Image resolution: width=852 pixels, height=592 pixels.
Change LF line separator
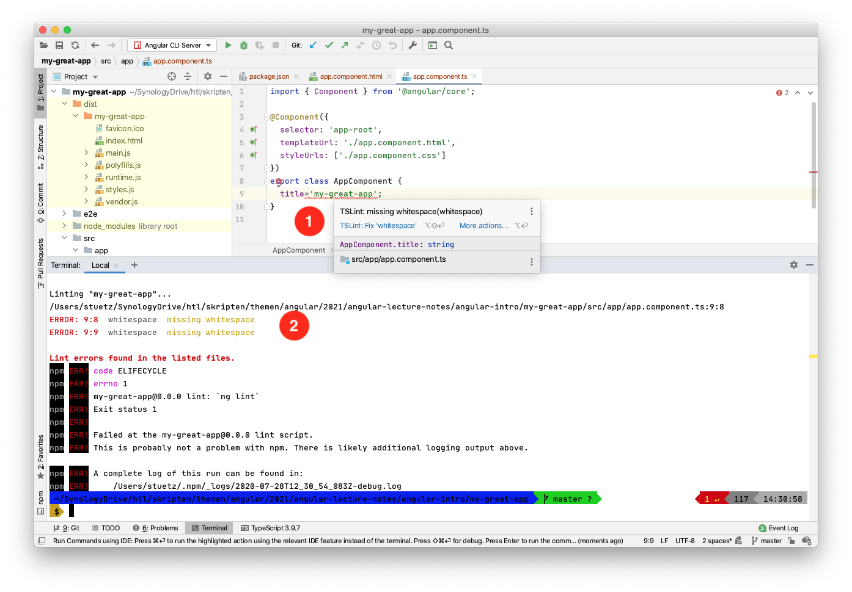[x=664, y=541]
